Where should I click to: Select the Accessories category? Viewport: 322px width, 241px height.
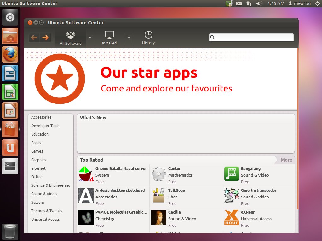pyautogui.click(x=41, y=117)
